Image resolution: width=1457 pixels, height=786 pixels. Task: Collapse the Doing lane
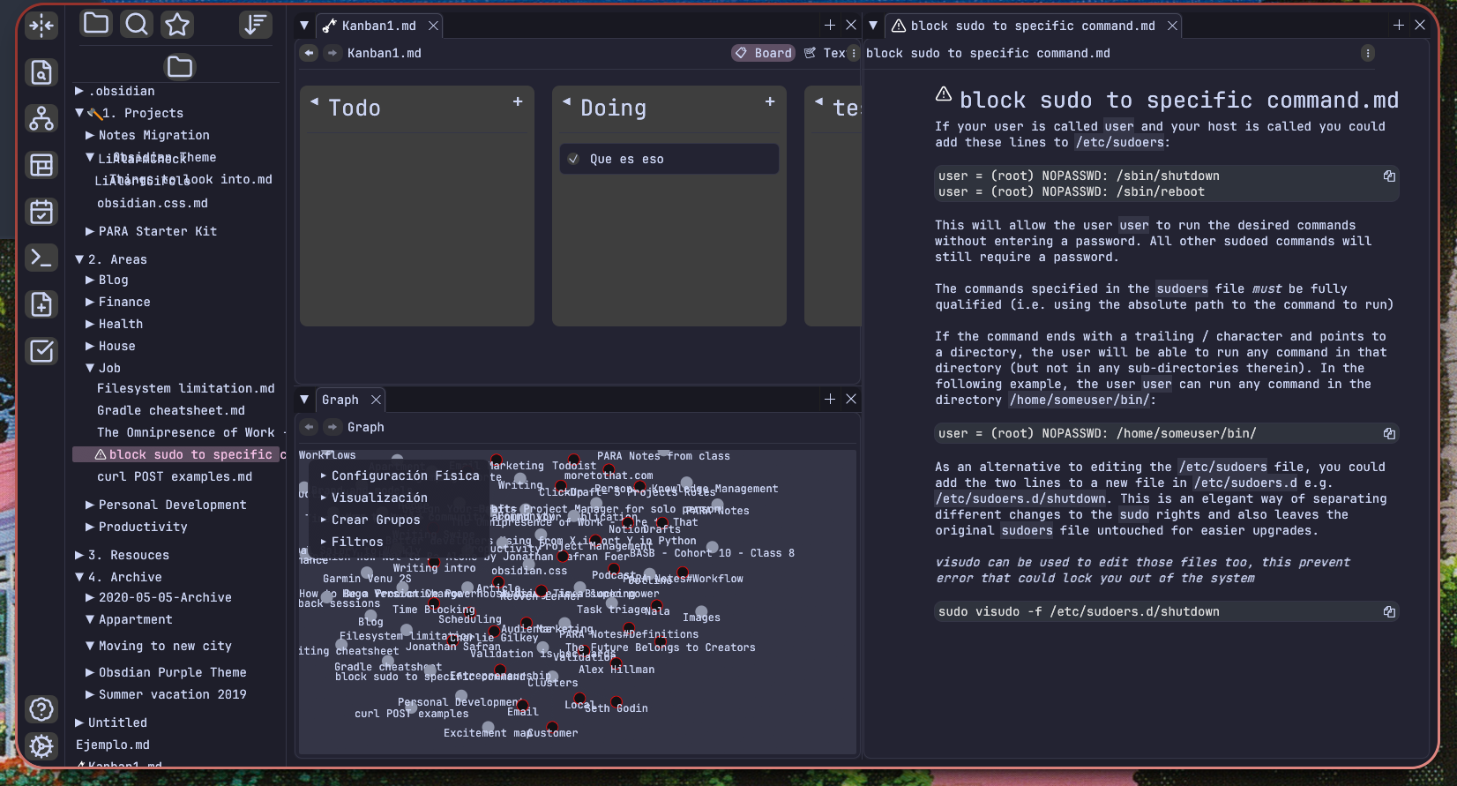tap(566, 102)
